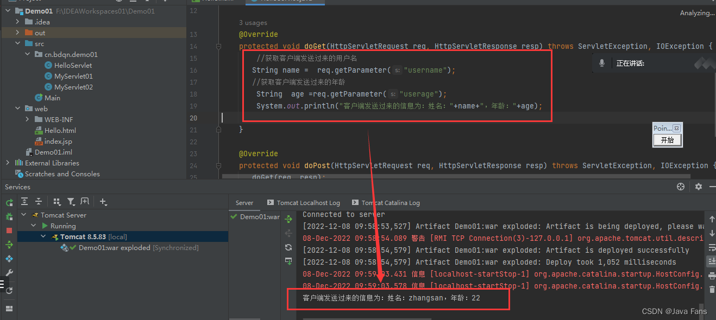Switch to the Server tab

(x=244, y=203)
